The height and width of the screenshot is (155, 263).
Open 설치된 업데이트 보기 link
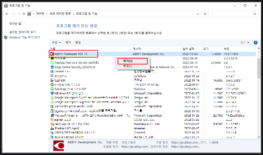[22, 32]
